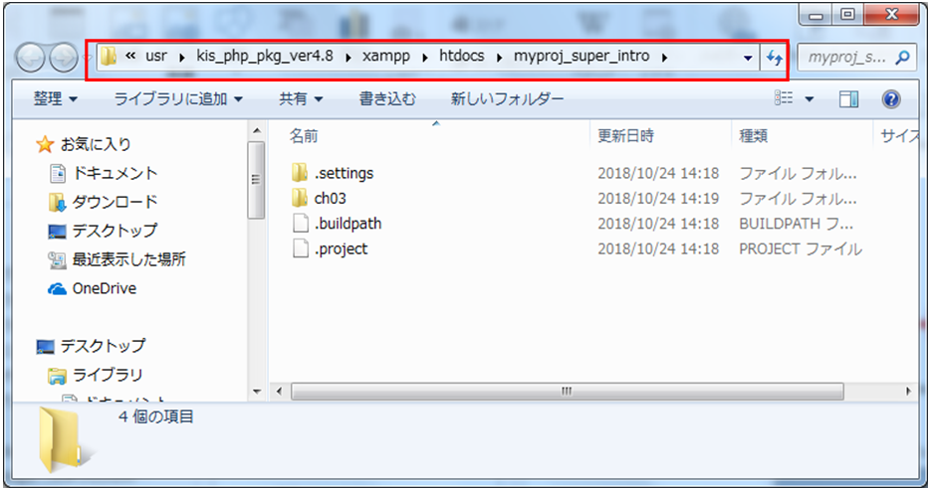928x489 pixels.
Task: Select the .project file
Action: pos(341,248)
